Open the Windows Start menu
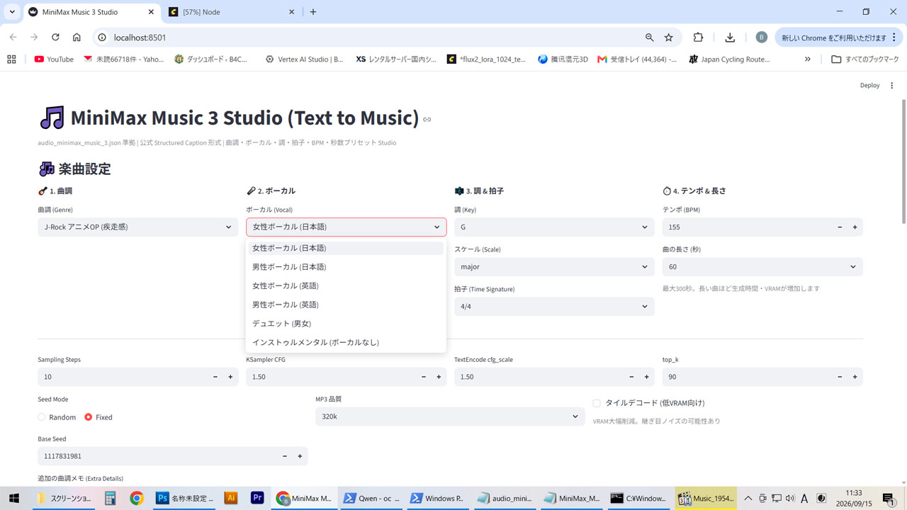The image size is (907, 510). click(x=13, y=498)
